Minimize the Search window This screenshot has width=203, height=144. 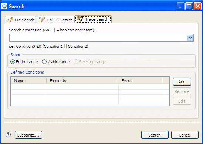click(x=180, y=6)
